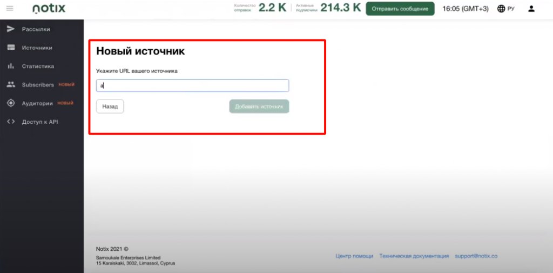Viewport: 553px width, 273px height.
Task: Click the Укажите URL вашего источника label
Action: tap(137, 71)
